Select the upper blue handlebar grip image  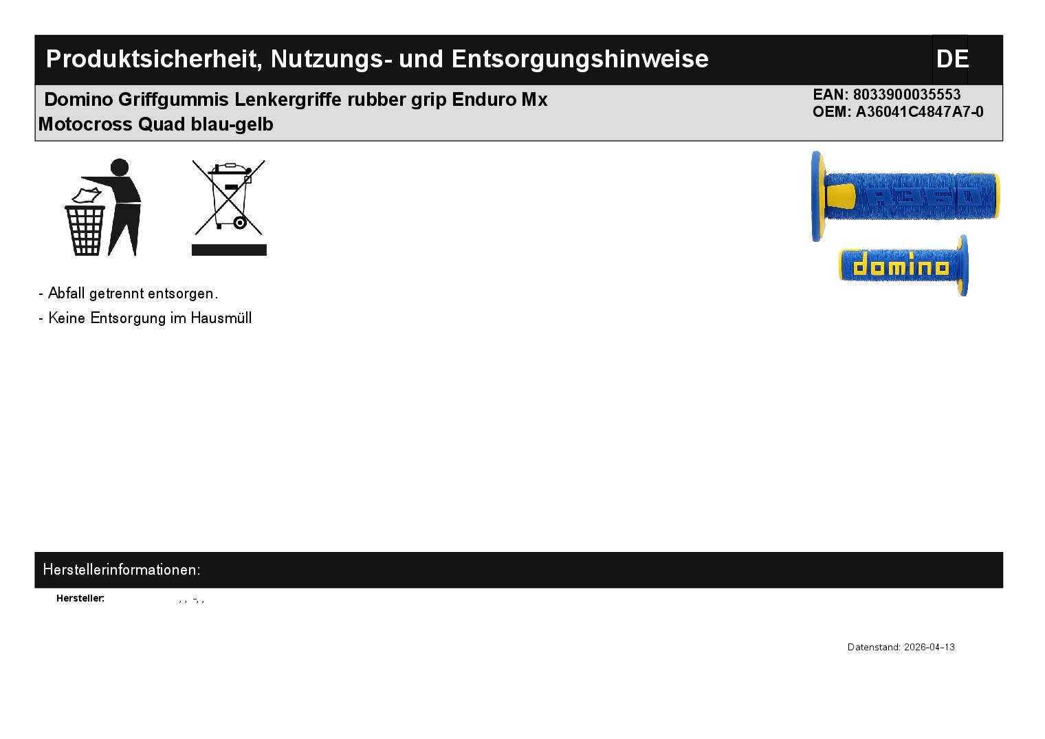tap(905, 196)
